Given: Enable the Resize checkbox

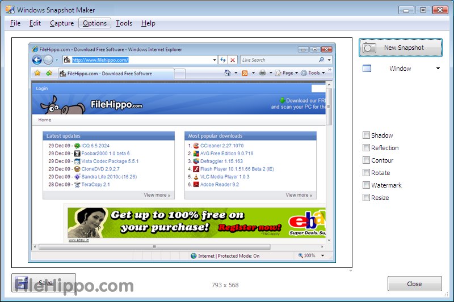Looking at the screenshot, I should pyautogui.click(x=366, y=197).
